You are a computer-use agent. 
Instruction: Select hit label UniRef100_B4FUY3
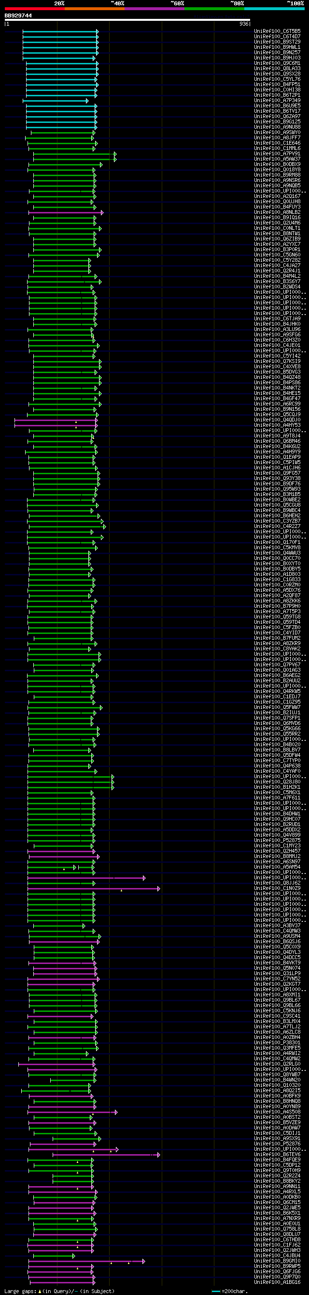278,207
